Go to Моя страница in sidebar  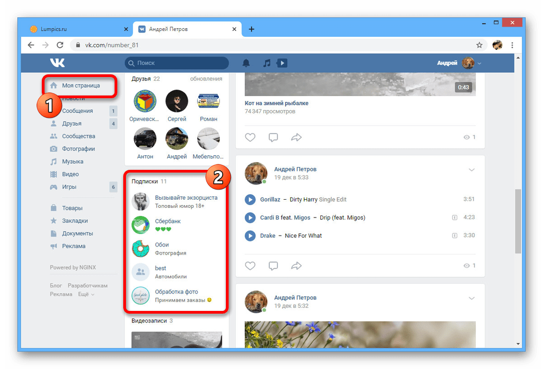(x=80, y=85)
